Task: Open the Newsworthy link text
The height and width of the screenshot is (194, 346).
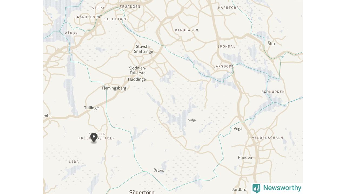Action: click(x=282, y=188)
